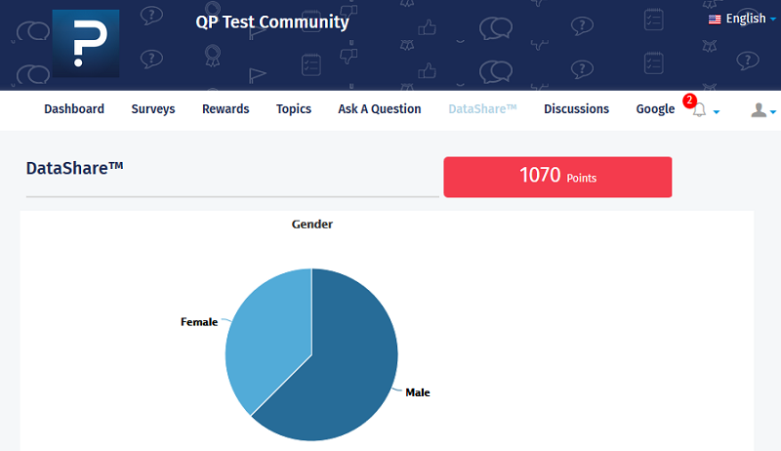Click the Google navigation link

click(655, 109)
